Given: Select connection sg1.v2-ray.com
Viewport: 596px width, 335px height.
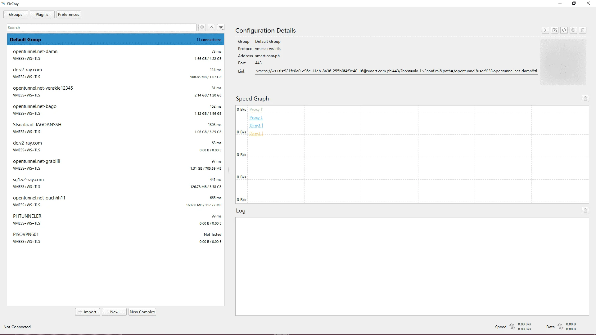Looking at the screenshot, I should click(115, 183).
